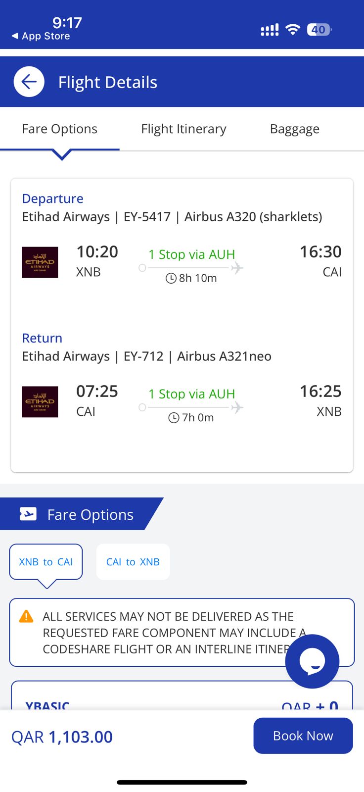The width and height of the screenshot is (364, 792).
Task: Return to App Store via back link
Action: point(41,36)
